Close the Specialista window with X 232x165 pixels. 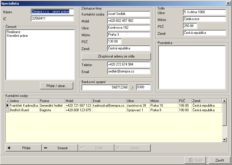pos(228,3)
